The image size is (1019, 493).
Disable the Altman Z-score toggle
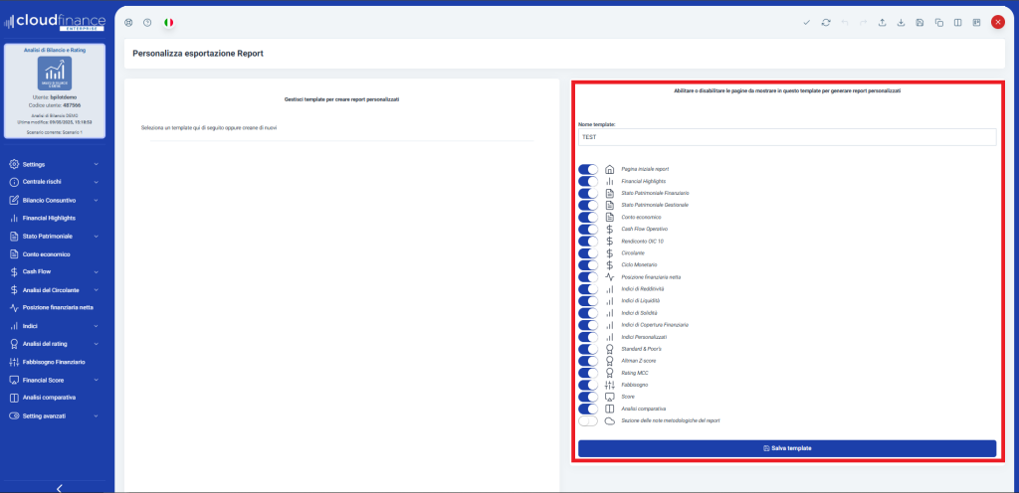coord(588,361)
